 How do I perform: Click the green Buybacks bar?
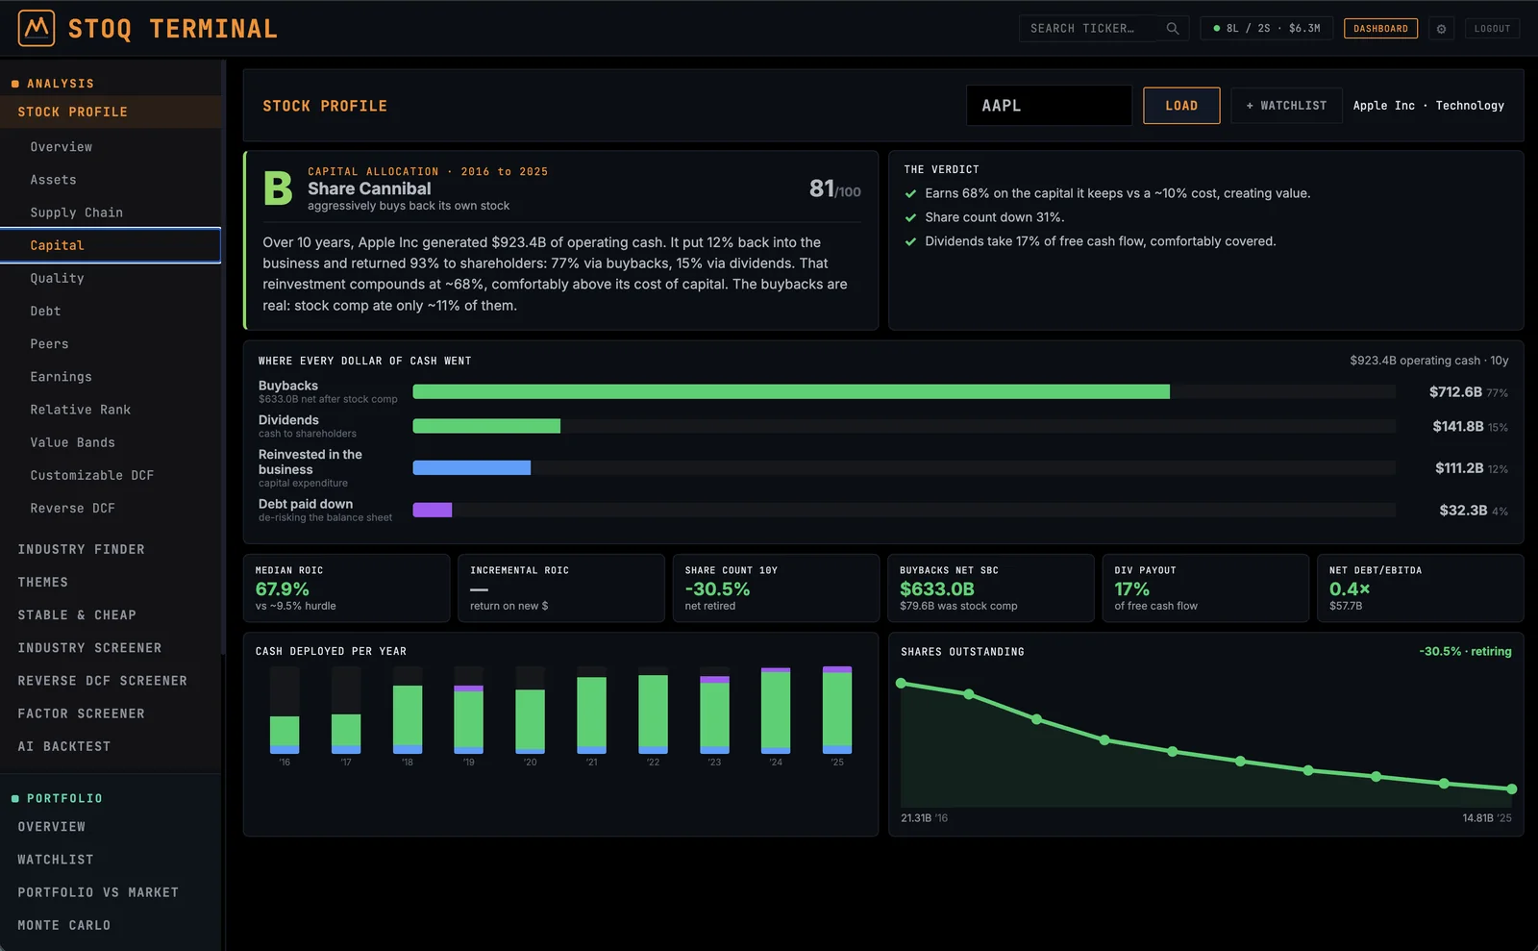[791, 391]
